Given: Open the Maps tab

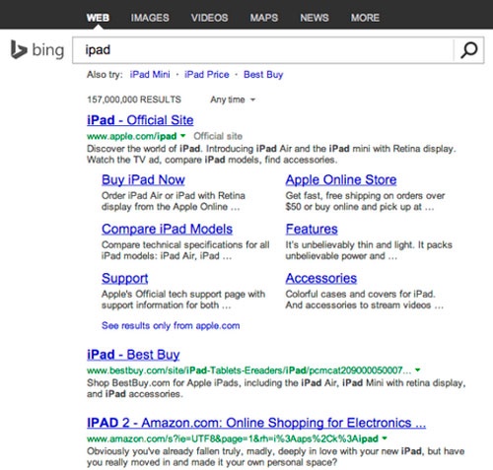Looking at the screenshot, I should (264, 18).
